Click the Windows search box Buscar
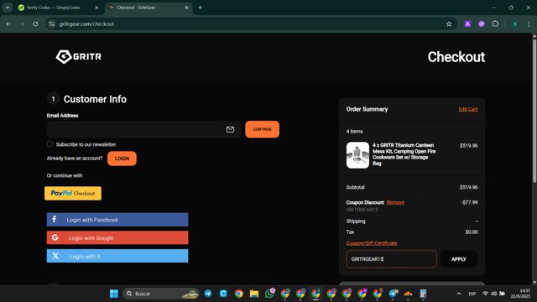Viewport: 537px width, 302px height. coord(160,294)
